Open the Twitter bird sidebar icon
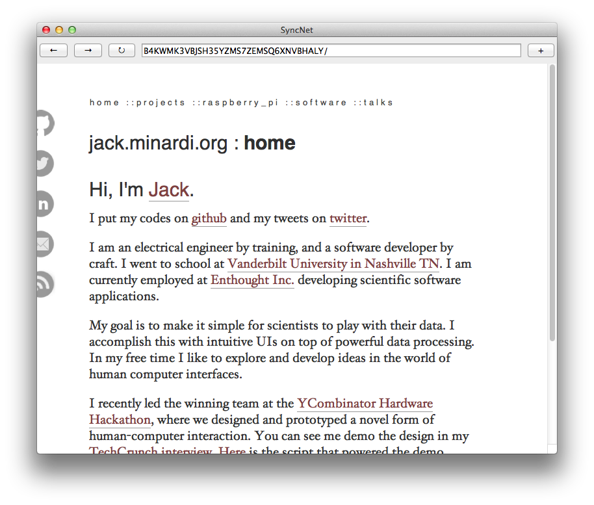This screenshot has width=594, height=505. coord(45,163)
